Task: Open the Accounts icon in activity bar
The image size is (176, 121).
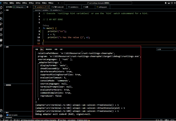Action: (x=1, y=111)
